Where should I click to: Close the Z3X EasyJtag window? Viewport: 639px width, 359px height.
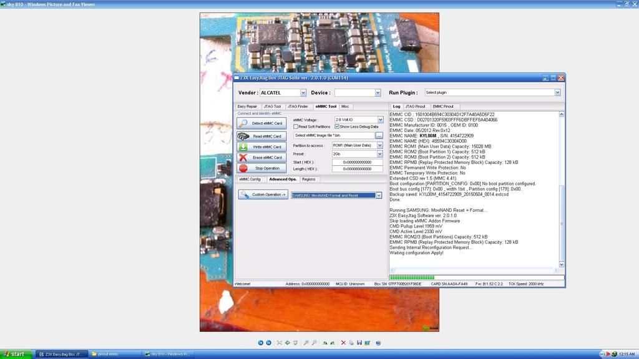561,78
